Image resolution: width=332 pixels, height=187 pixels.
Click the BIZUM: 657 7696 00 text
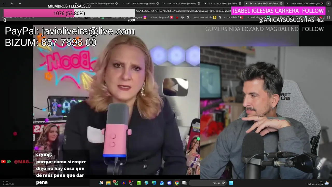point(51,42)
